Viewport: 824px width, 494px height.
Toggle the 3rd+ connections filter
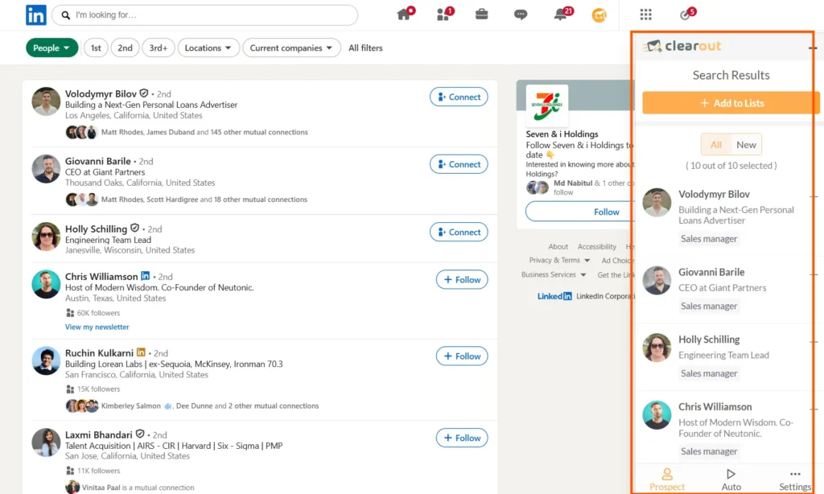(159, 47)
